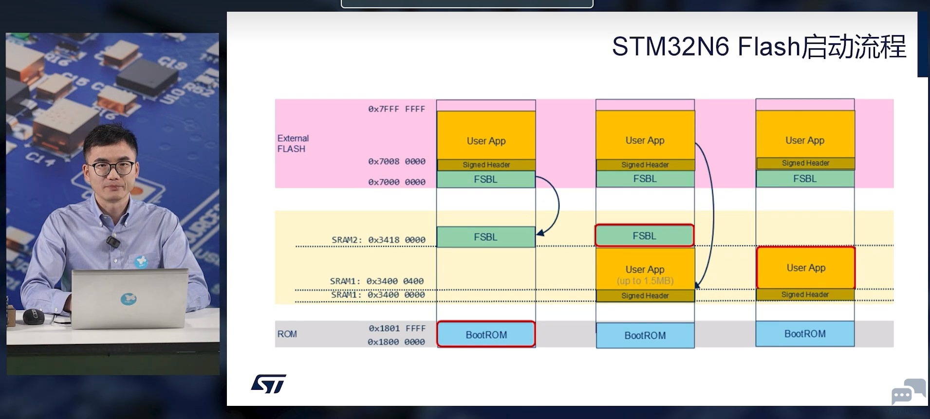Click the ST logo on the slide
The height and width of the screenshot is (419, 930).
point(268,384)
